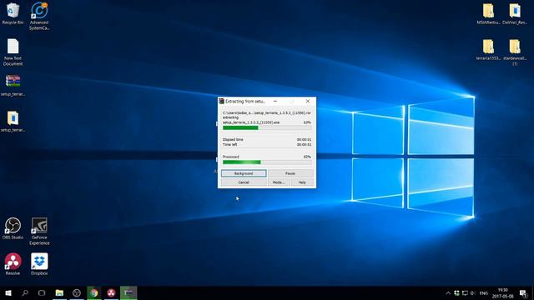Click the Processed progress bar
Screen dimensions: 534x300
[267, 162]
